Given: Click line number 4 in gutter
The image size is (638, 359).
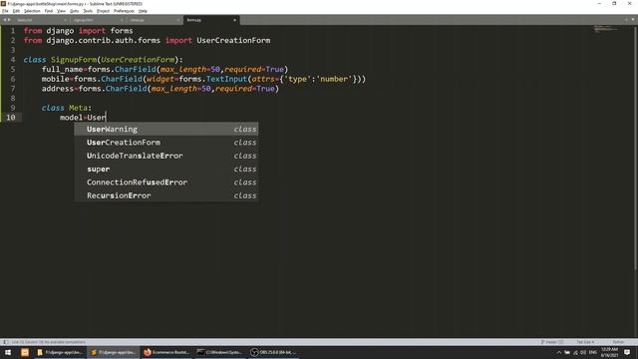Looking at the screenshot, I should click(x=13, y=60).
